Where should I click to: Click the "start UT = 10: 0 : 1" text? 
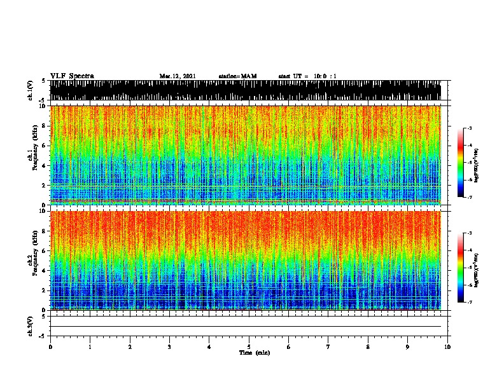(x=307, y=76)
